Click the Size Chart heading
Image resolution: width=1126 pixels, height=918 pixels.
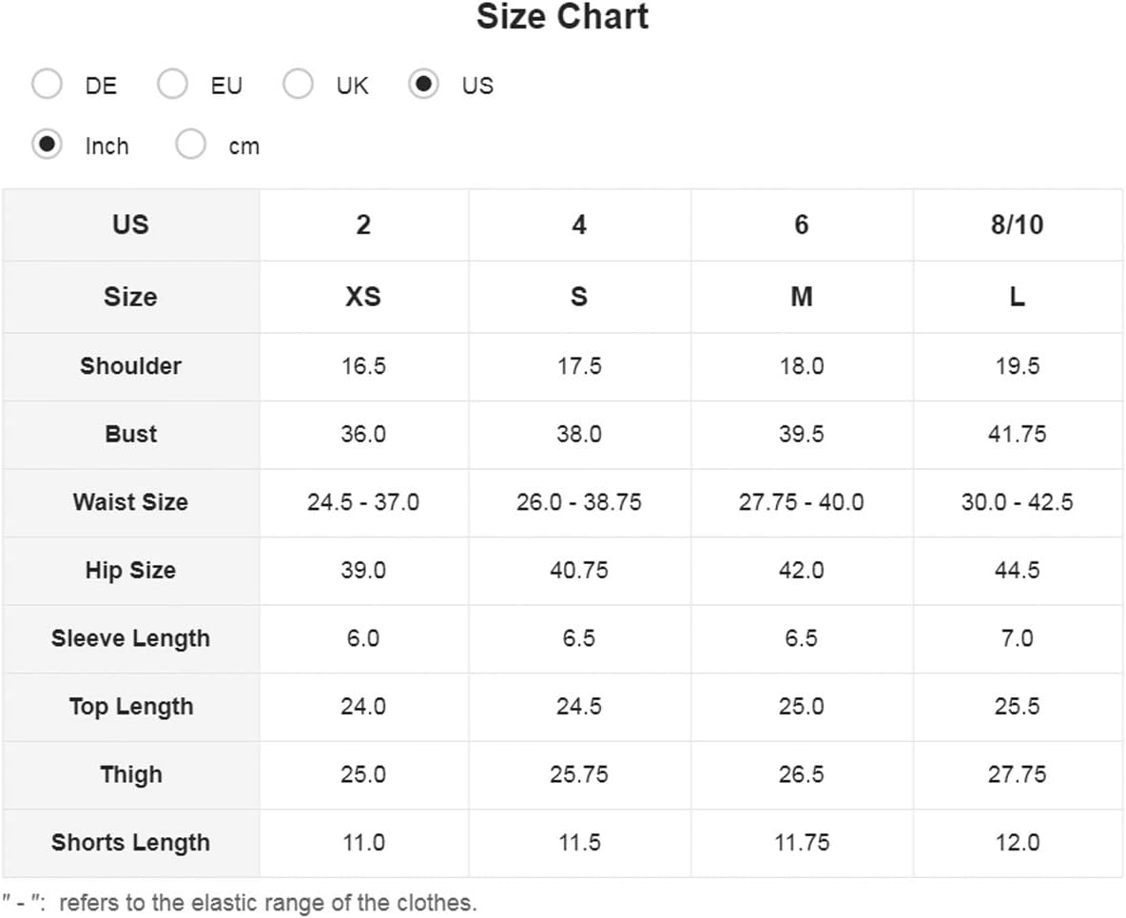562,16
